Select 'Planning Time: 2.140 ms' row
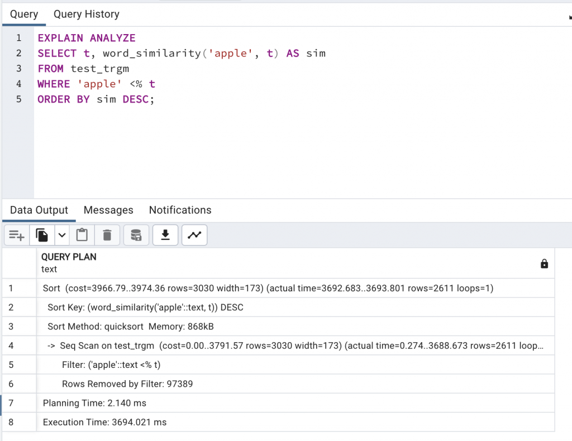572x441 pixels. [295, 403]
